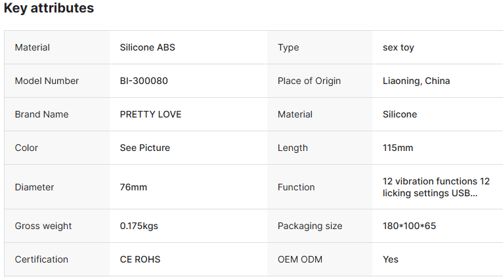Expand the truncated Function description text
The height and width of the screenshot is (277, 503).
pyautogui.click(x=436, y=187)
